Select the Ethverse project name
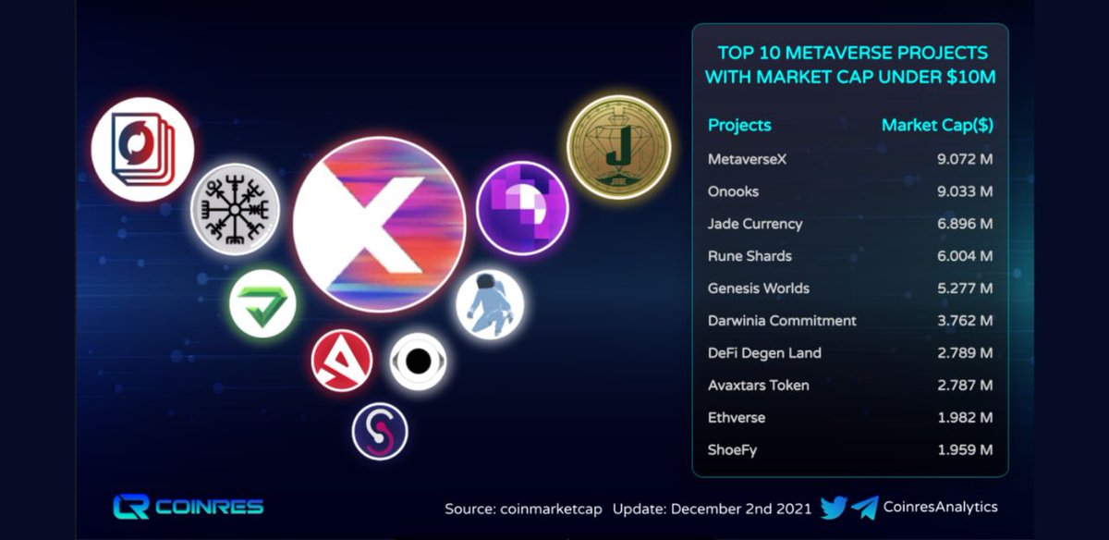The height and width of the screenshot is (540, 1109). [x=737, y=418]
